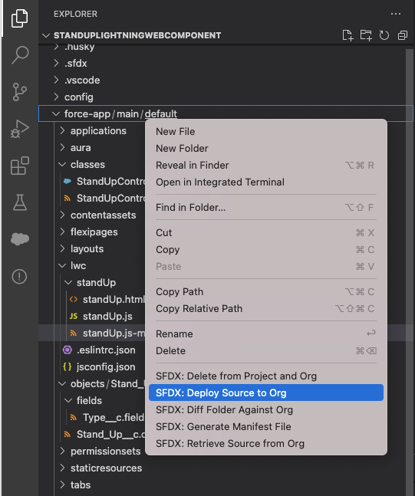The image size is (415, 496).
Task: Choose SFDX: Retrieve Source from Org
Action: click(230, 444)
